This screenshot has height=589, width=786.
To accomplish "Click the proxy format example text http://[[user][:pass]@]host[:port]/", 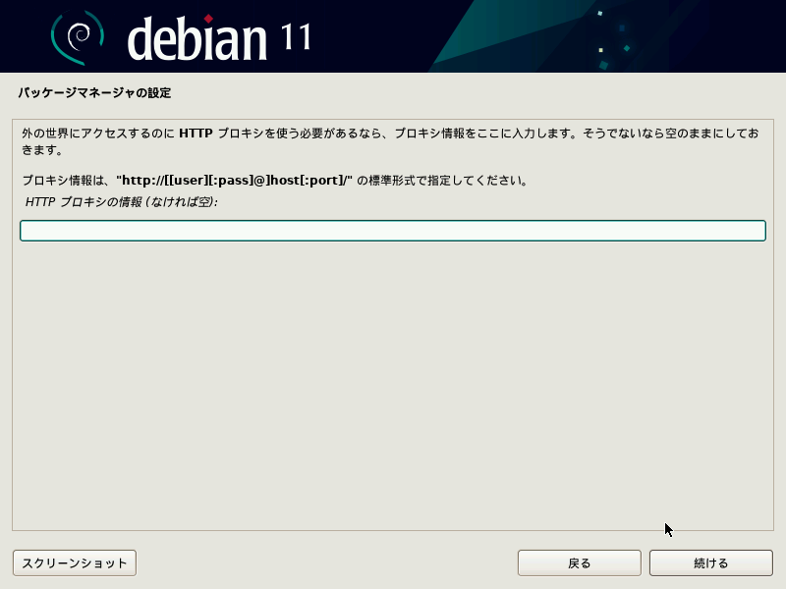I will [234, 180].
